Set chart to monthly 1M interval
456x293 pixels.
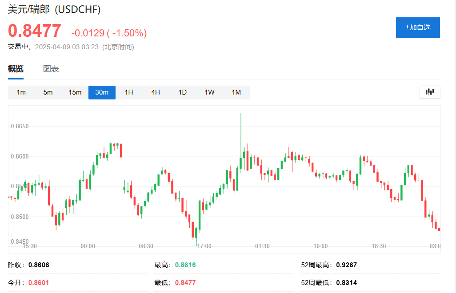pyautogui.click(x=236, y=92)
